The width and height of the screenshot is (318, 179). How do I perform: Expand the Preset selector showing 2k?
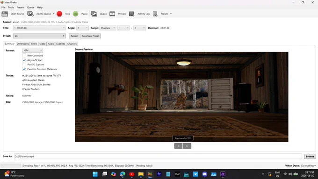click(39, 36)
